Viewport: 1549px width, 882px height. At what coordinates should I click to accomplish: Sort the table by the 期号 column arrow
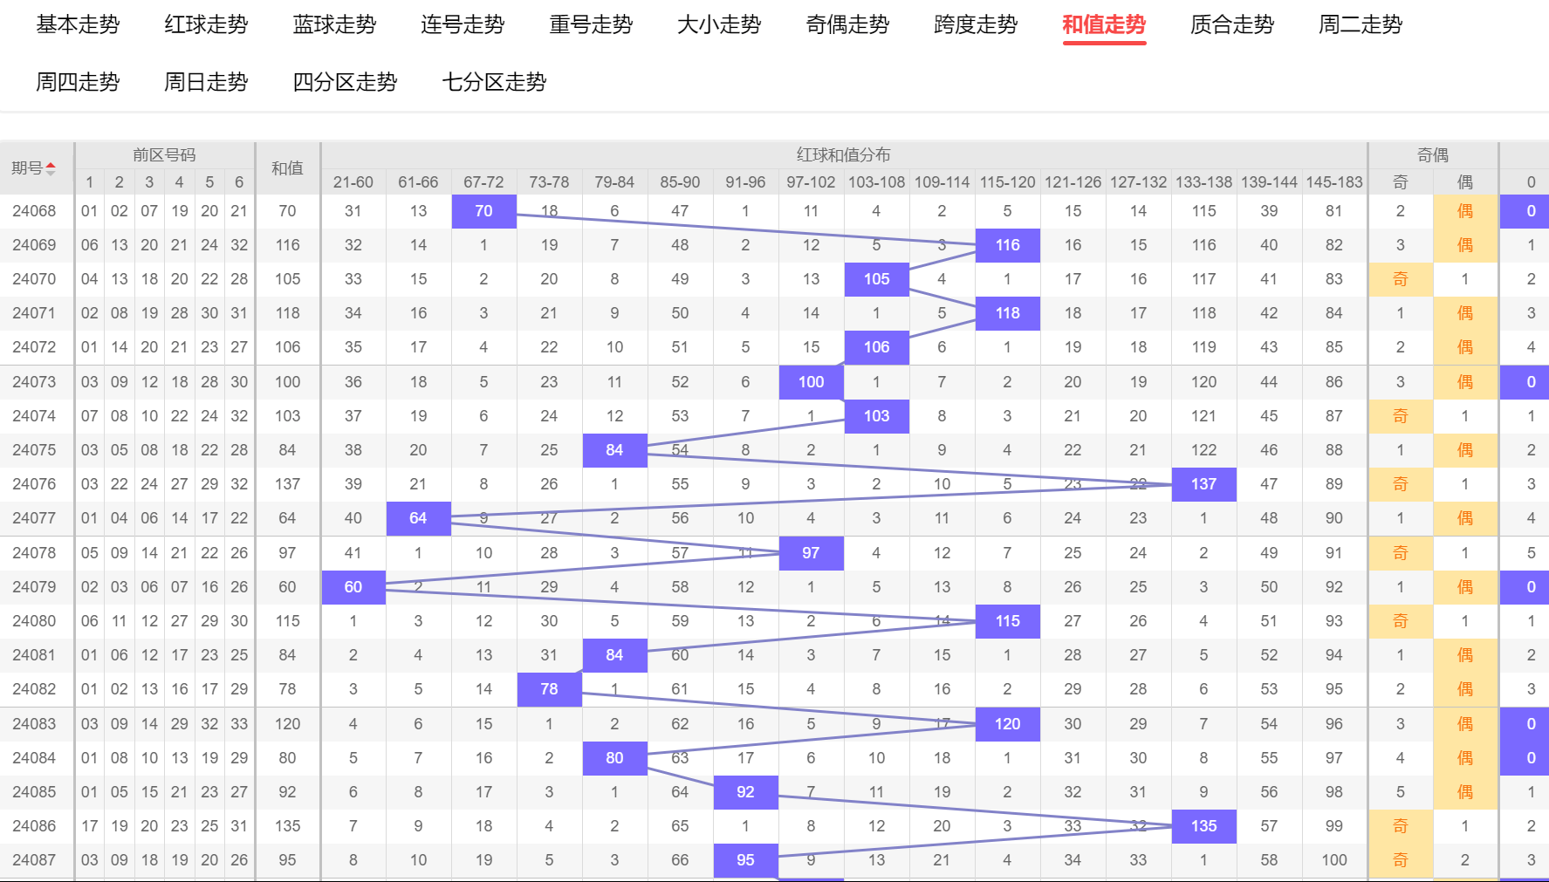pos(51,168)
